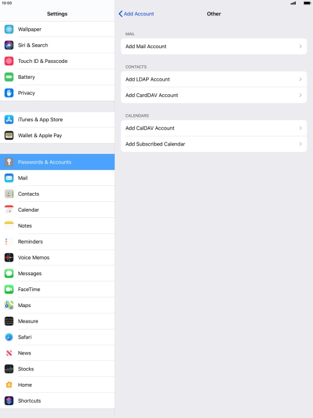Tap the Siri & Search icon

tap(9, 45)
